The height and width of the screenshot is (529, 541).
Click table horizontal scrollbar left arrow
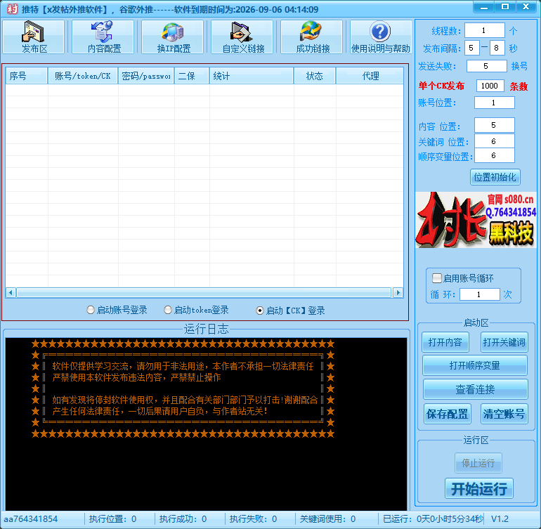(11, 293)
